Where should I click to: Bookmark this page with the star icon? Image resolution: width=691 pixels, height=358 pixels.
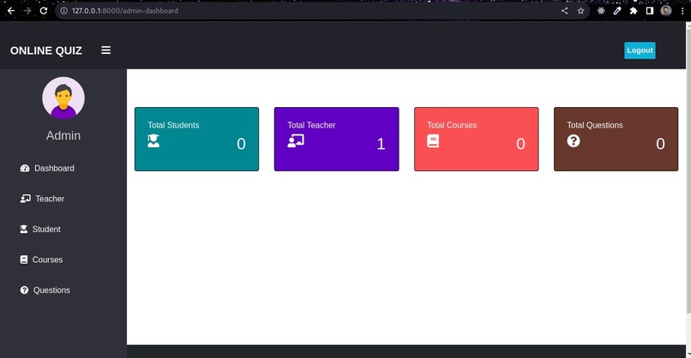tap(580, 10)
